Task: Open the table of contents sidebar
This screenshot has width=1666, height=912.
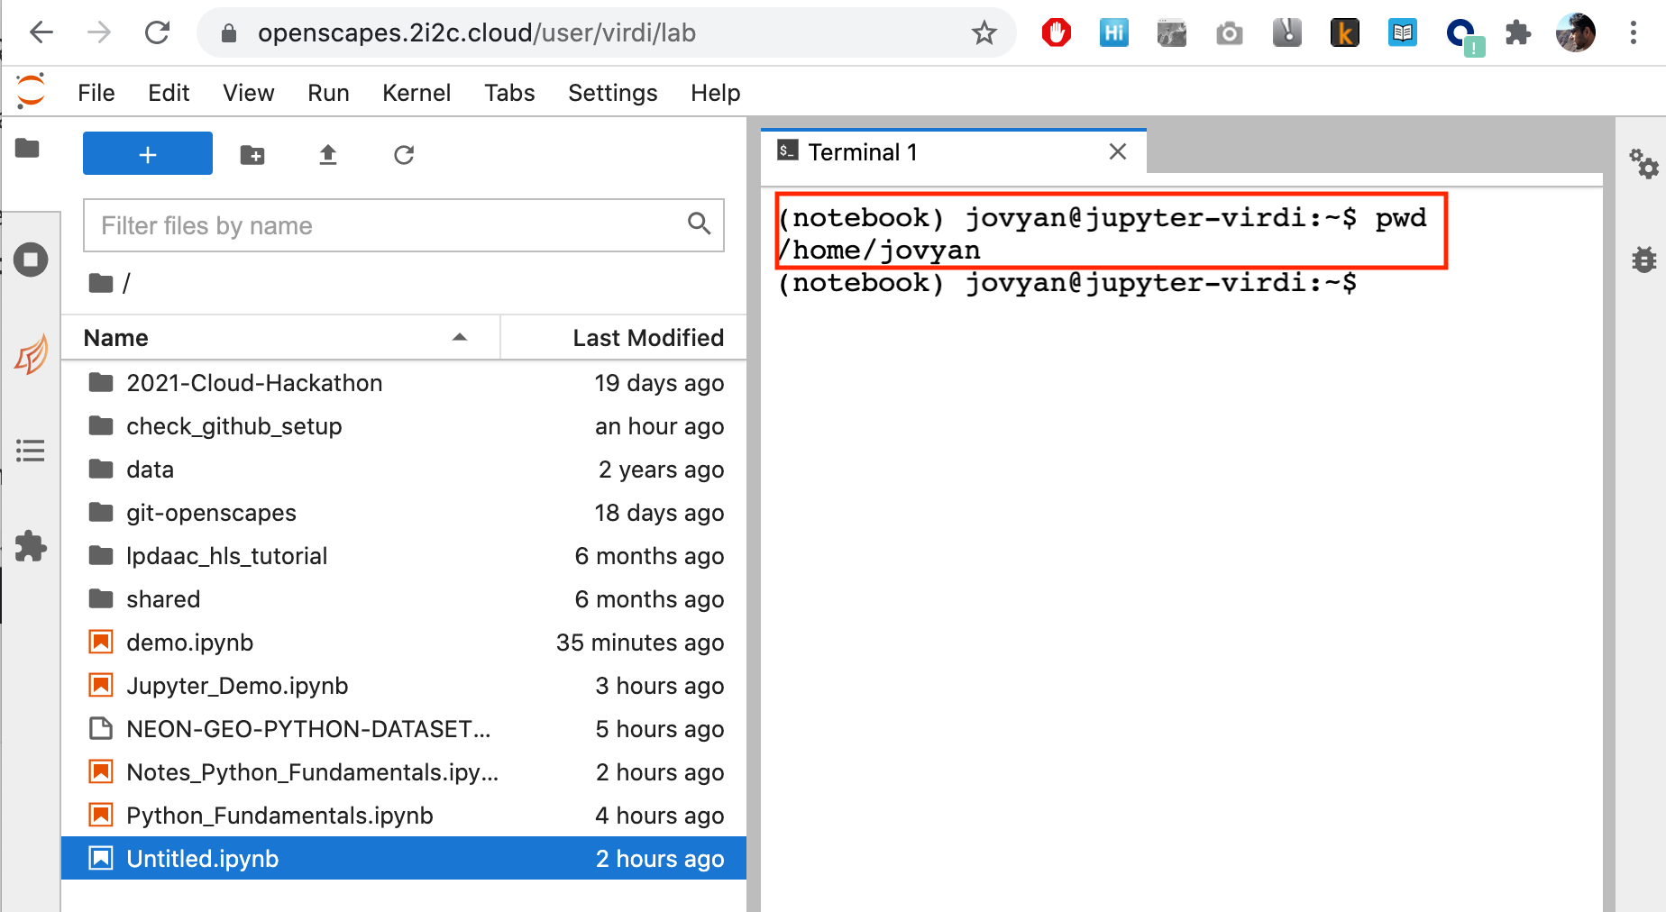Action: tap(31, 451)
